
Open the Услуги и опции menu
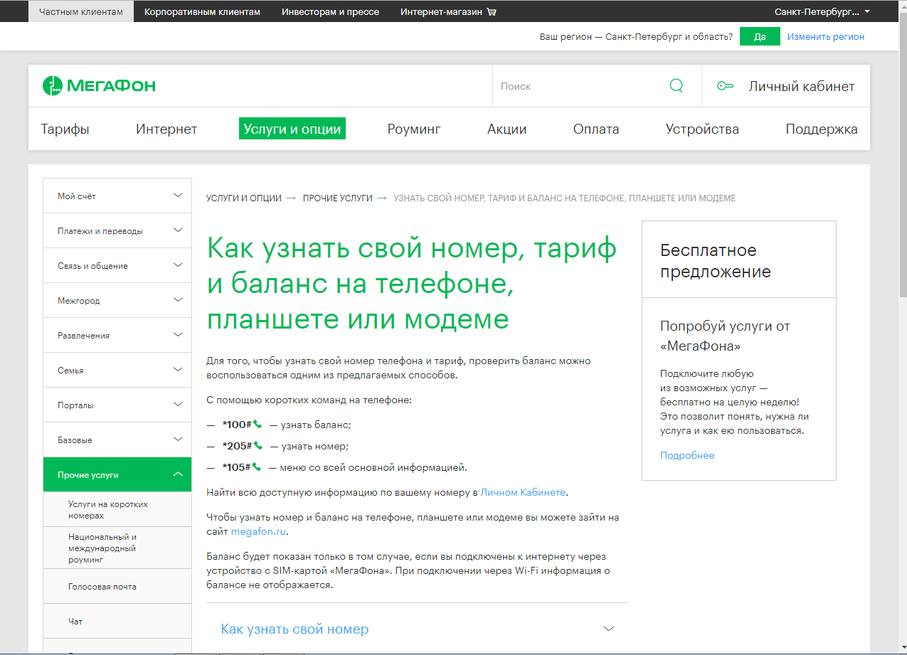[x=292, y=129]
